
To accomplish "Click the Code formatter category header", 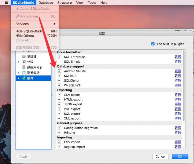I will (69, 52).
